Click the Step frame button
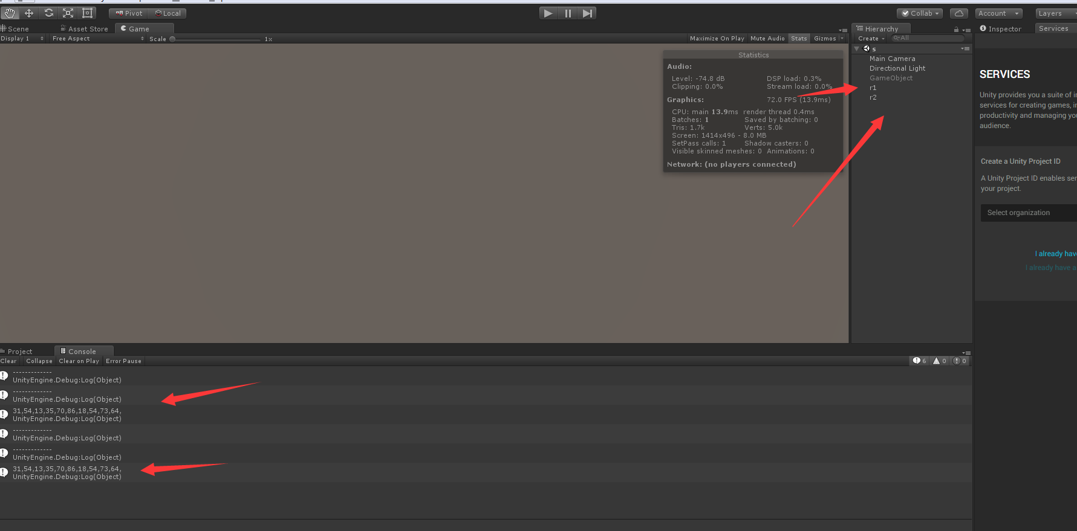 point(587,13)
